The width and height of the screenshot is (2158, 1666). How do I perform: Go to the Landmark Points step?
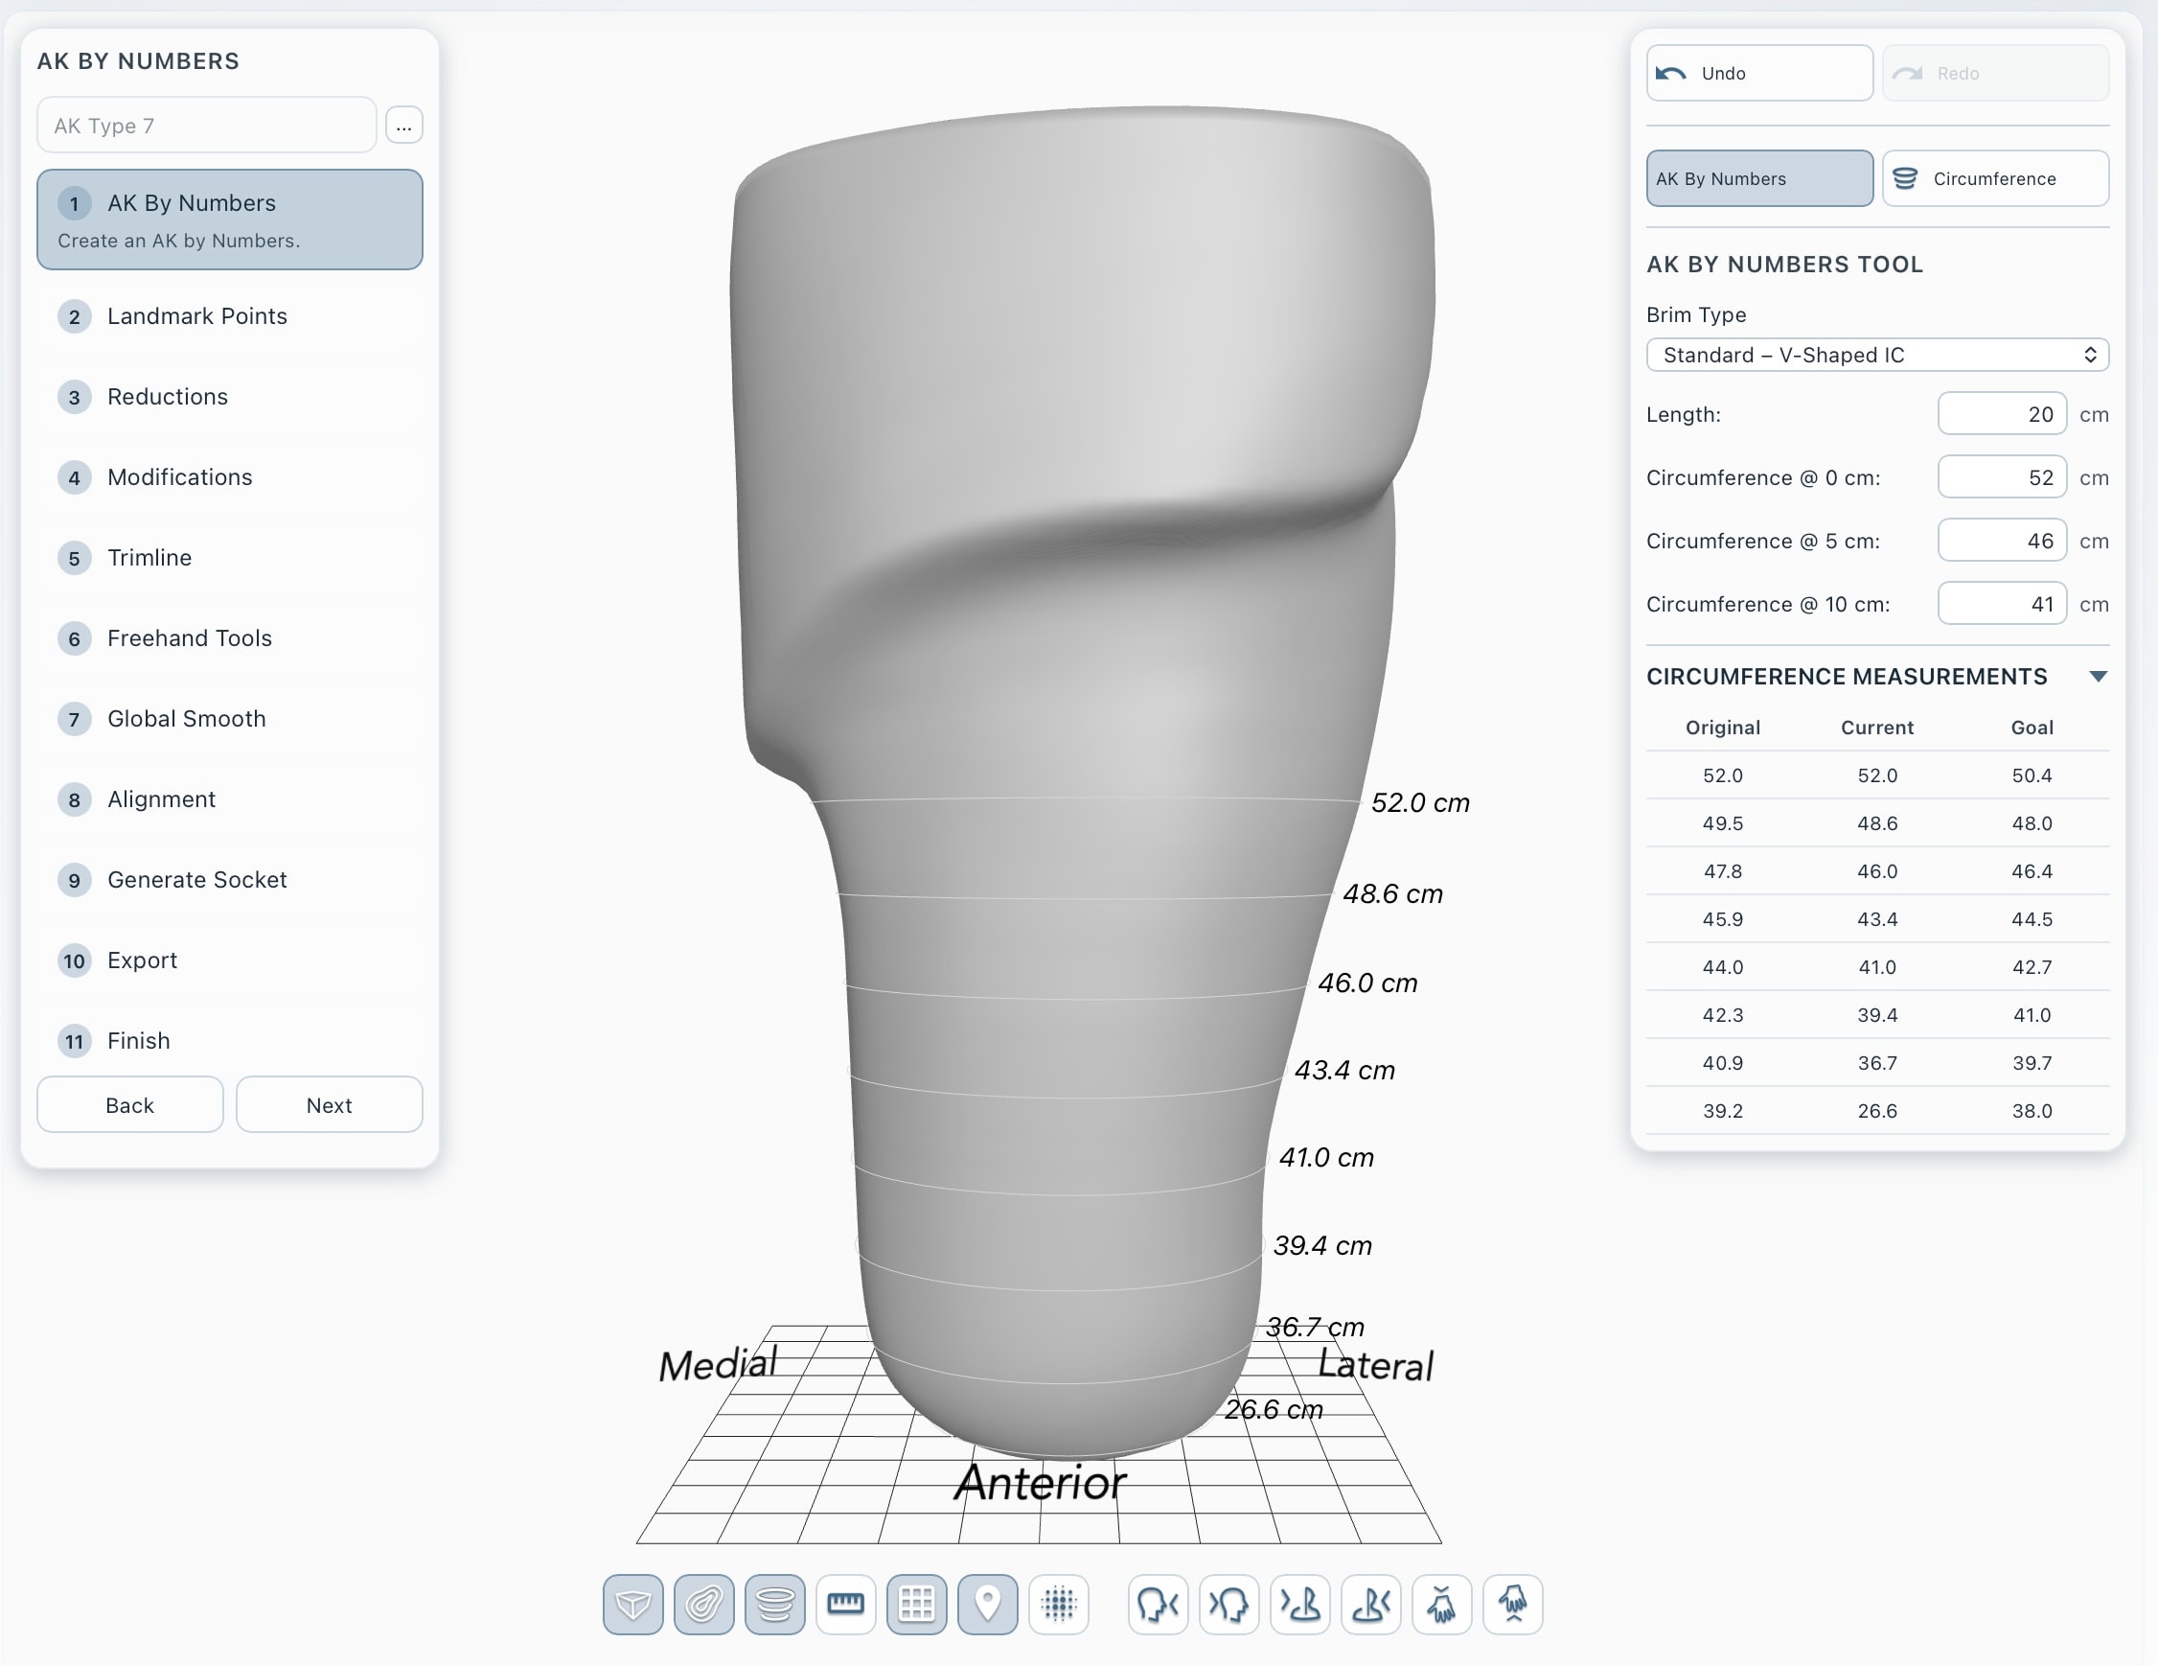point(229,316)
